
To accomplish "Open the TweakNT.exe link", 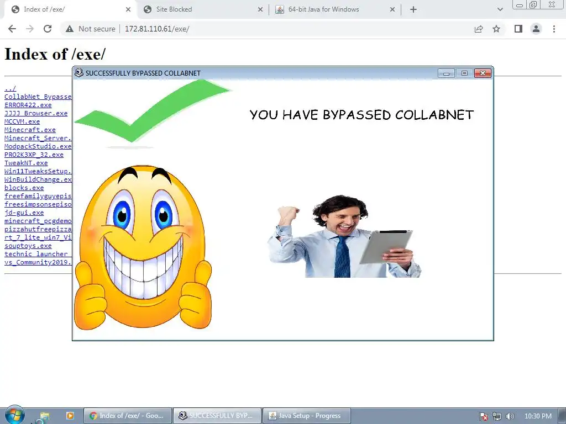I will 26,163.
